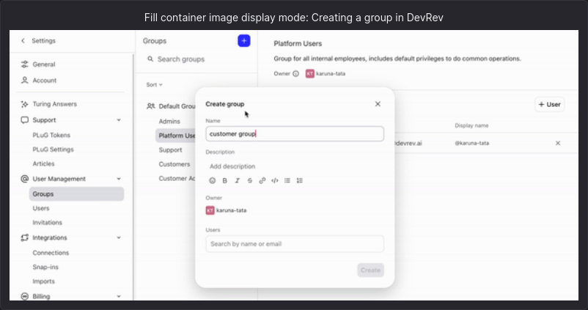The width and height of the screenshot is (588, 310).
Task: Collapse the Integrations section chevron
Action: pos(119,237)
